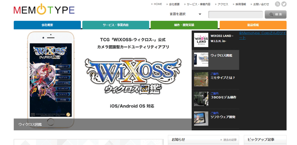Click the カメラ認識型カードユーティリティアプリ text
This screenshot has height=145, width=297.
click(133, 47)
